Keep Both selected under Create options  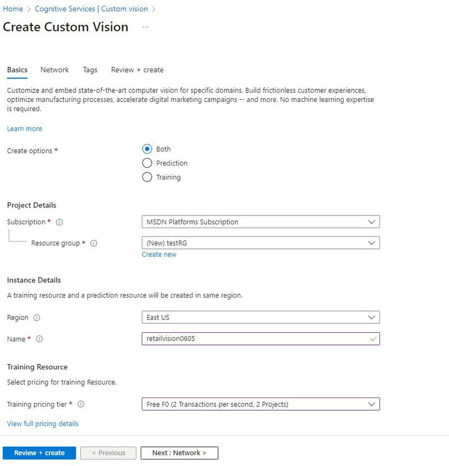click(147, 149)
